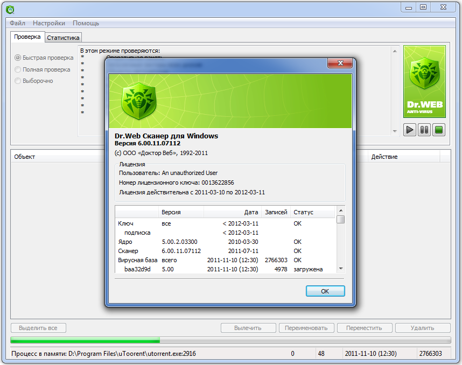Stop the scan with the green stop button
This screenshot has height=365, width=462.
coord(439,130)
